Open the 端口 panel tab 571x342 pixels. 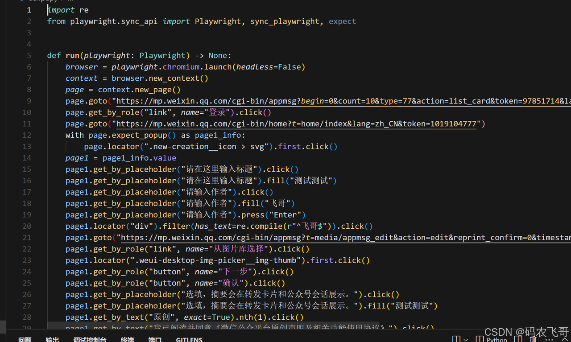tap(155, 340)
